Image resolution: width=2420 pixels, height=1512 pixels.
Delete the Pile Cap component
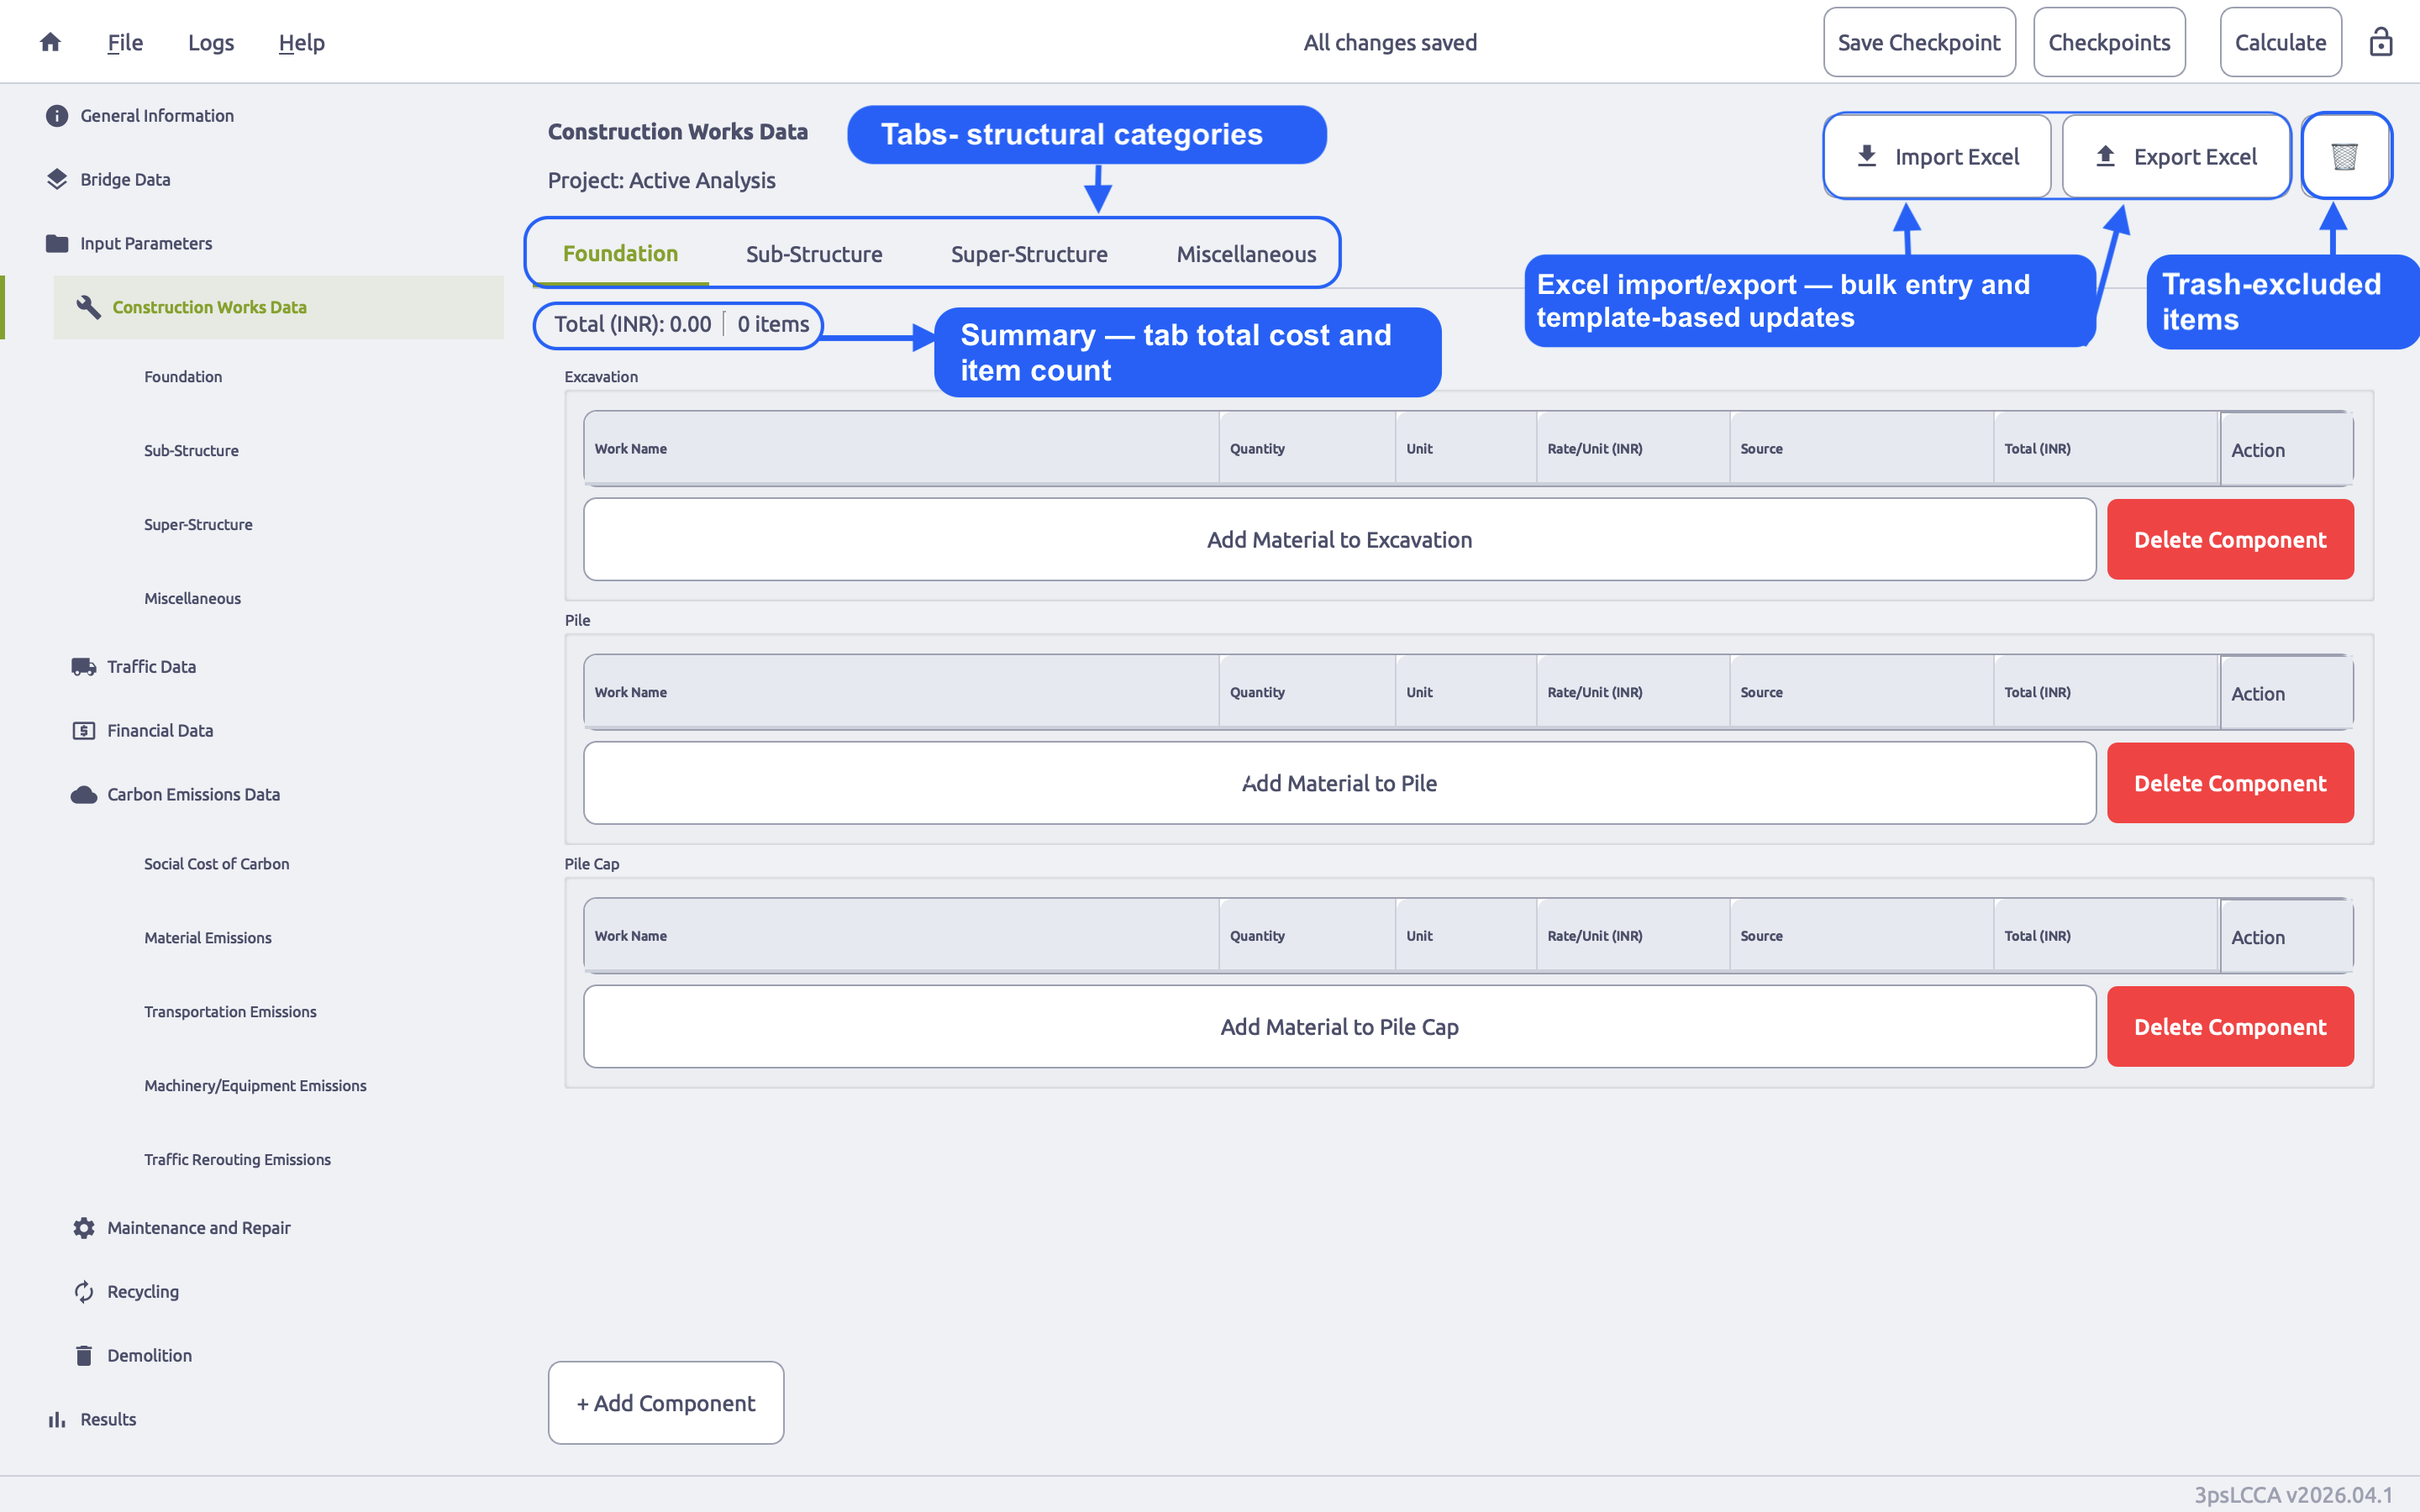click(x=2230, y=1027)
